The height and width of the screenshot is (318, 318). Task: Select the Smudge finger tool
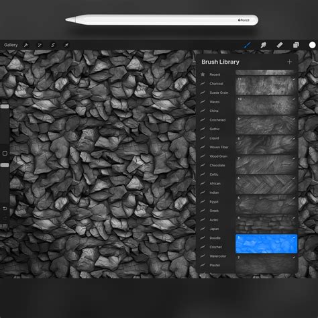coord(264,45)
